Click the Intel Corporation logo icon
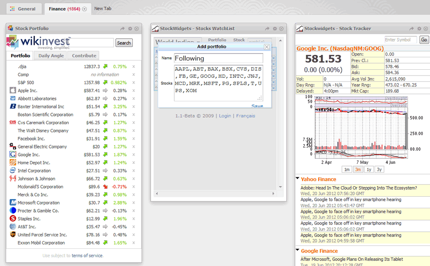430x266 pixels. click(x=13, y=170)
